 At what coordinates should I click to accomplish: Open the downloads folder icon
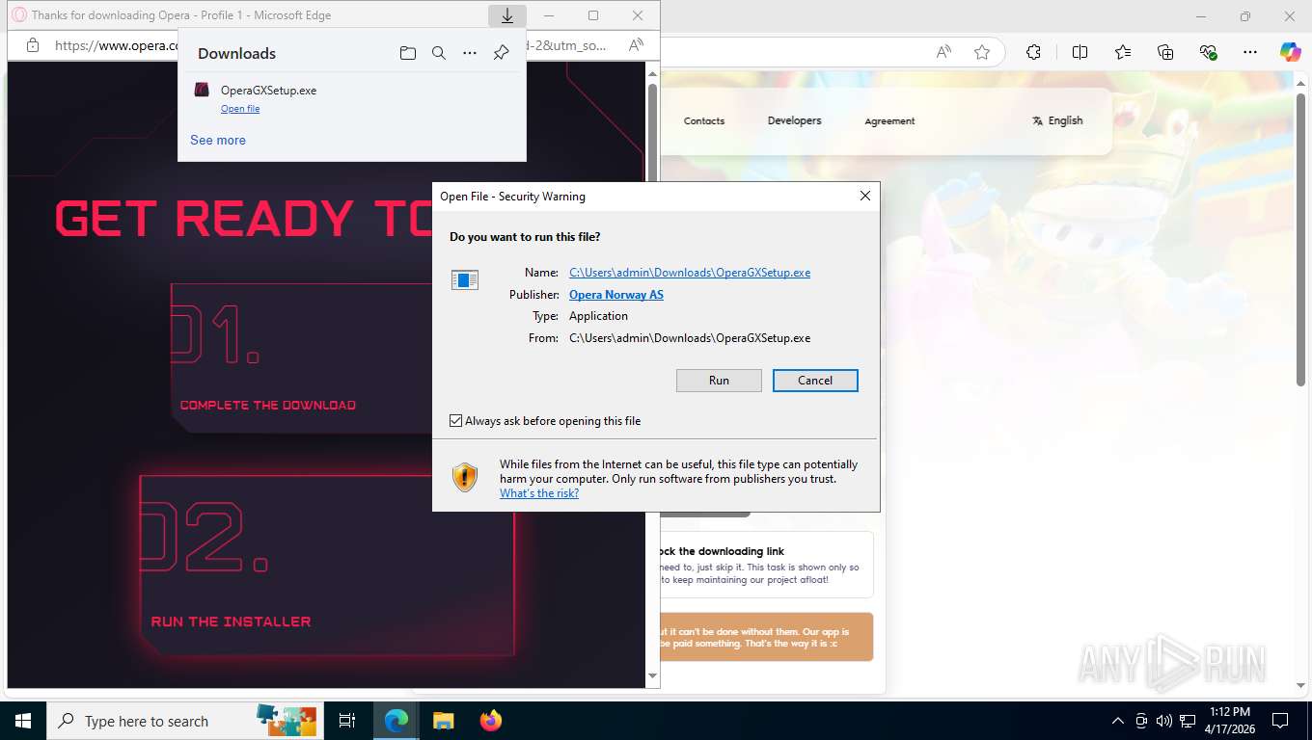tap(408, 53)
